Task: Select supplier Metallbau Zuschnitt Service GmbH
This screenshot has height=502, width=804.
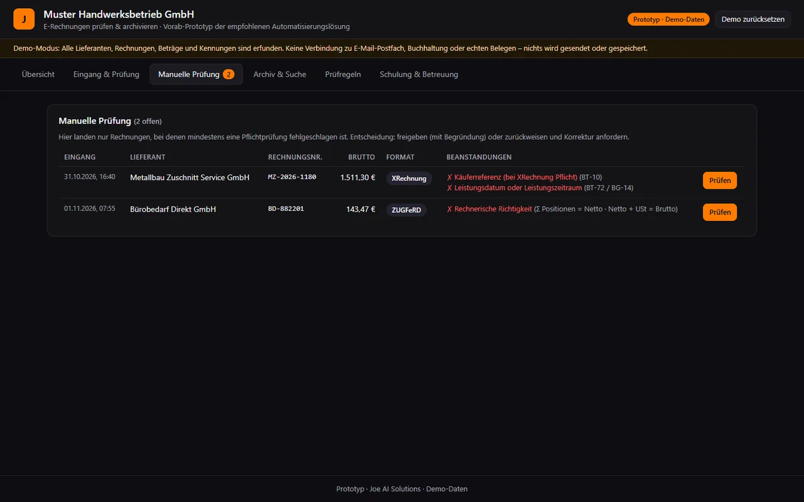Action: [x=190, y=178]
